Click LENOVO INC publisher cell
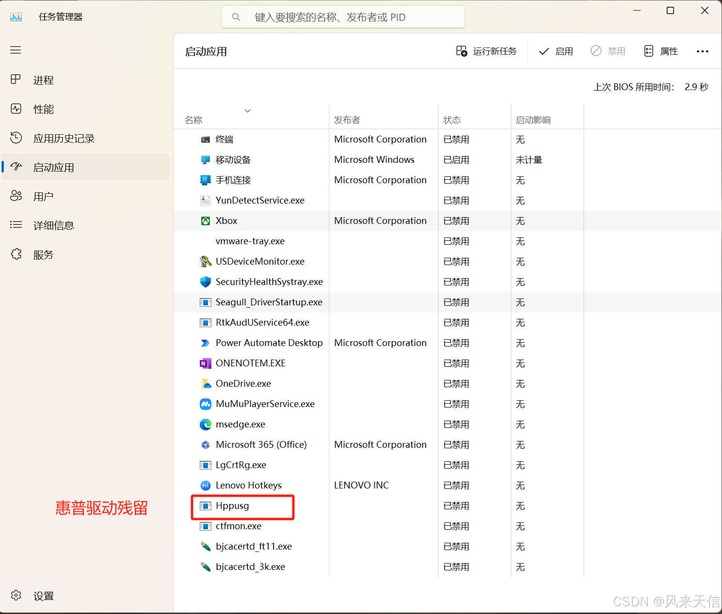 [361, 486]
